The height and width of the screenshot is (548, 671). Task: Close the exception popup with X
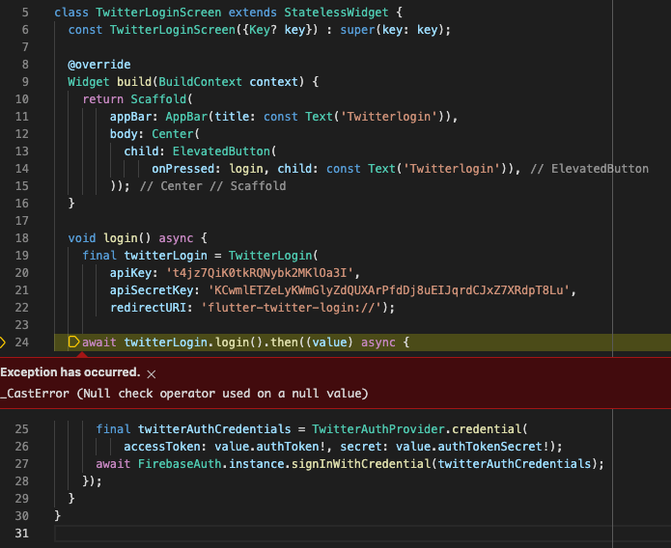click(151, 374)
